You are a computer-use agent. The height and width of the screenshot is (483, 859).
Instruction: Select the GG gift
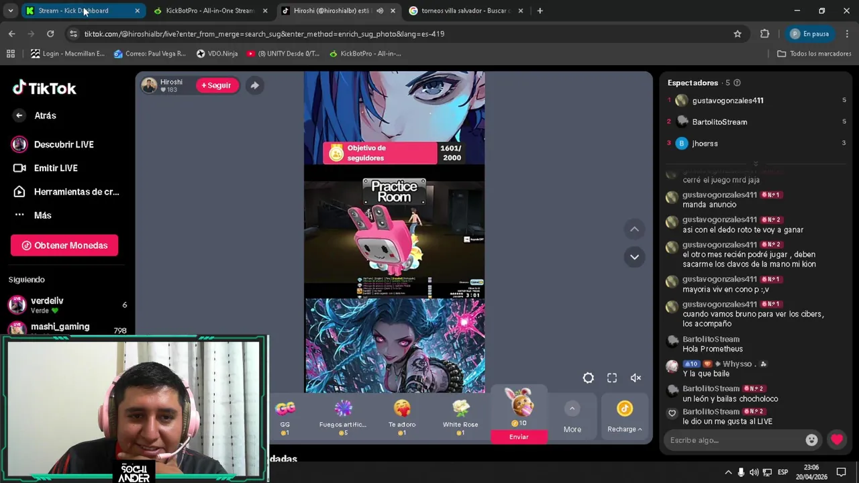285,417
